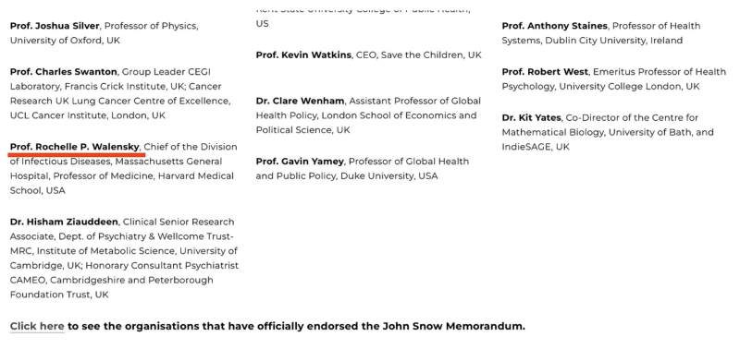Click Prof. Kevin Watkins's name
The height and width of the screenshot is (349, 740).
pyautogui.click(x=303, y=55)
